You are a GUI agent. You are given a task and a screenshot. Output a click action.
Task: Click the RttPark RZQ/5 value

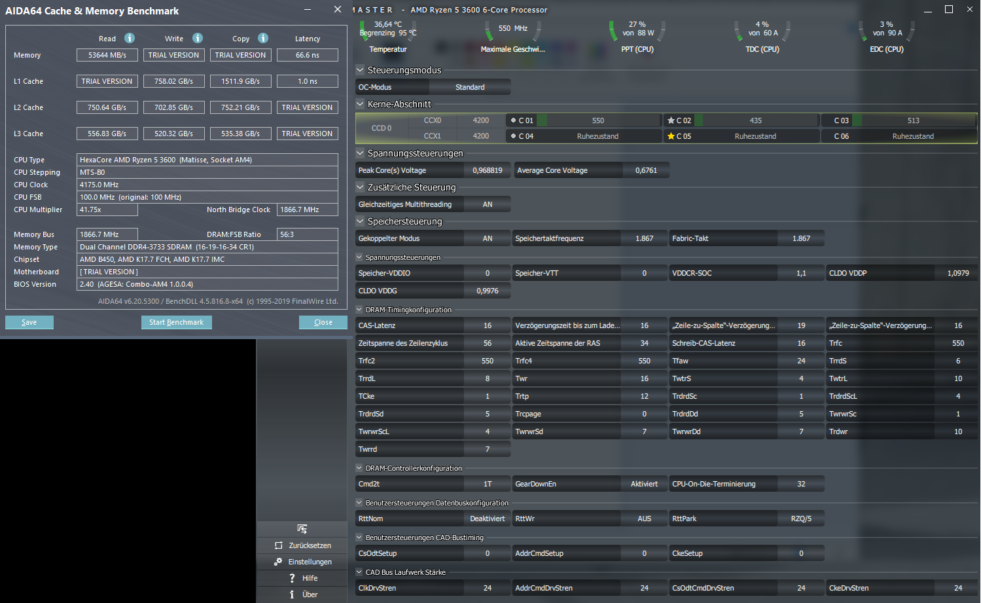point(801,519)
